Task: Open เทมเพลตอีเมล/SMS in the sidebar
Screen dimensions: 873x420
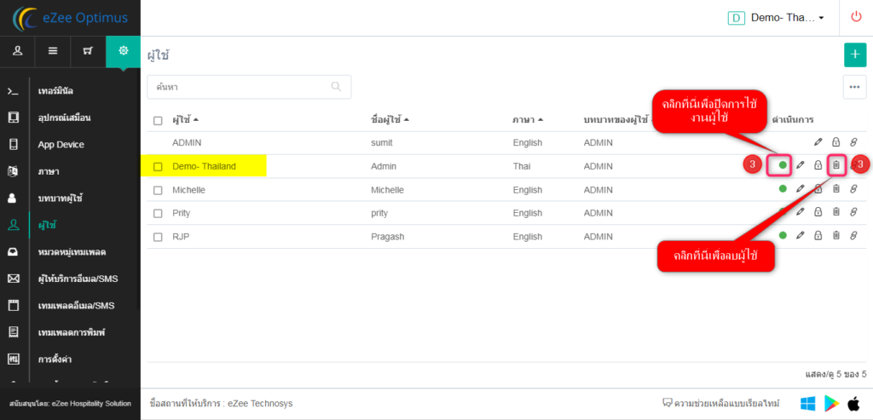Action: coord(76,305)
